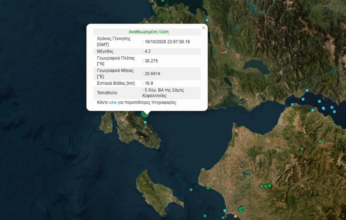Screen dimensions: 346x220
Task: Select the 'Αναθεωρημένη Λύση' header text
Action: pyautogui.click(x=148, y=32)
